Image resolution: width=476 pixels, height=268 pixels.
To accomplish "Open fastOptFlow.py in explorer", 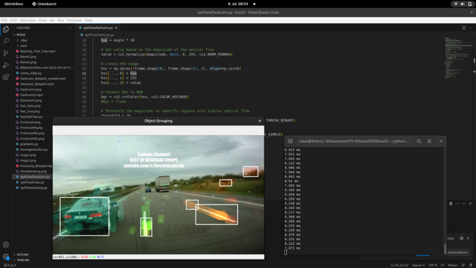I will pos(31,116).
